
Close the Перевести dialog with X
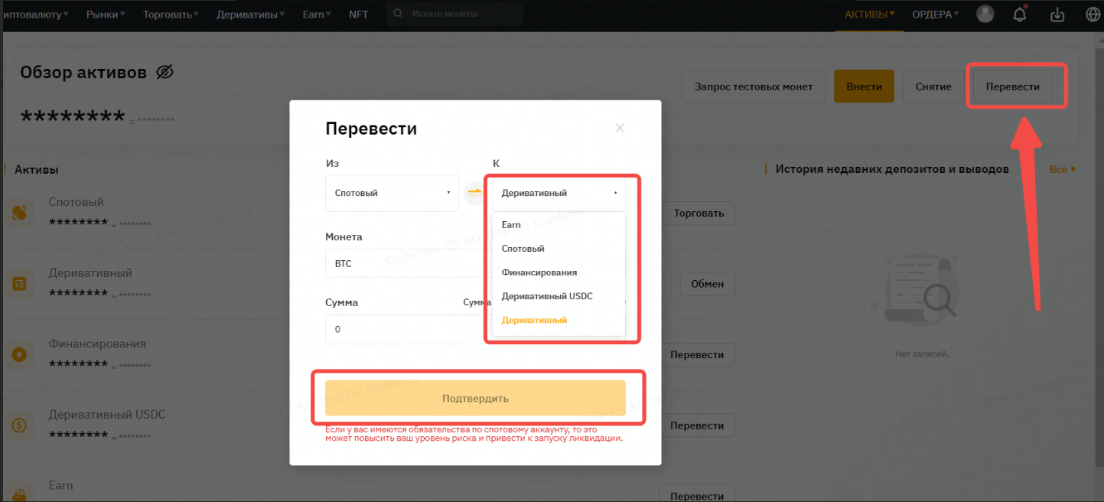pos(620,128)
